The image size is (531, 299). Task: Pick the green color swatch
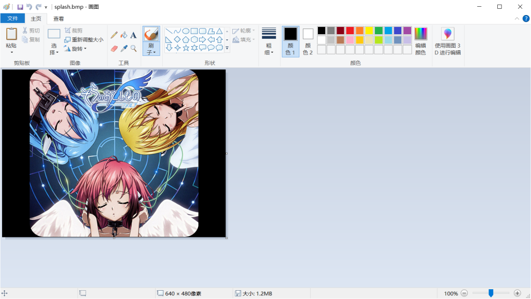[379, 31]
